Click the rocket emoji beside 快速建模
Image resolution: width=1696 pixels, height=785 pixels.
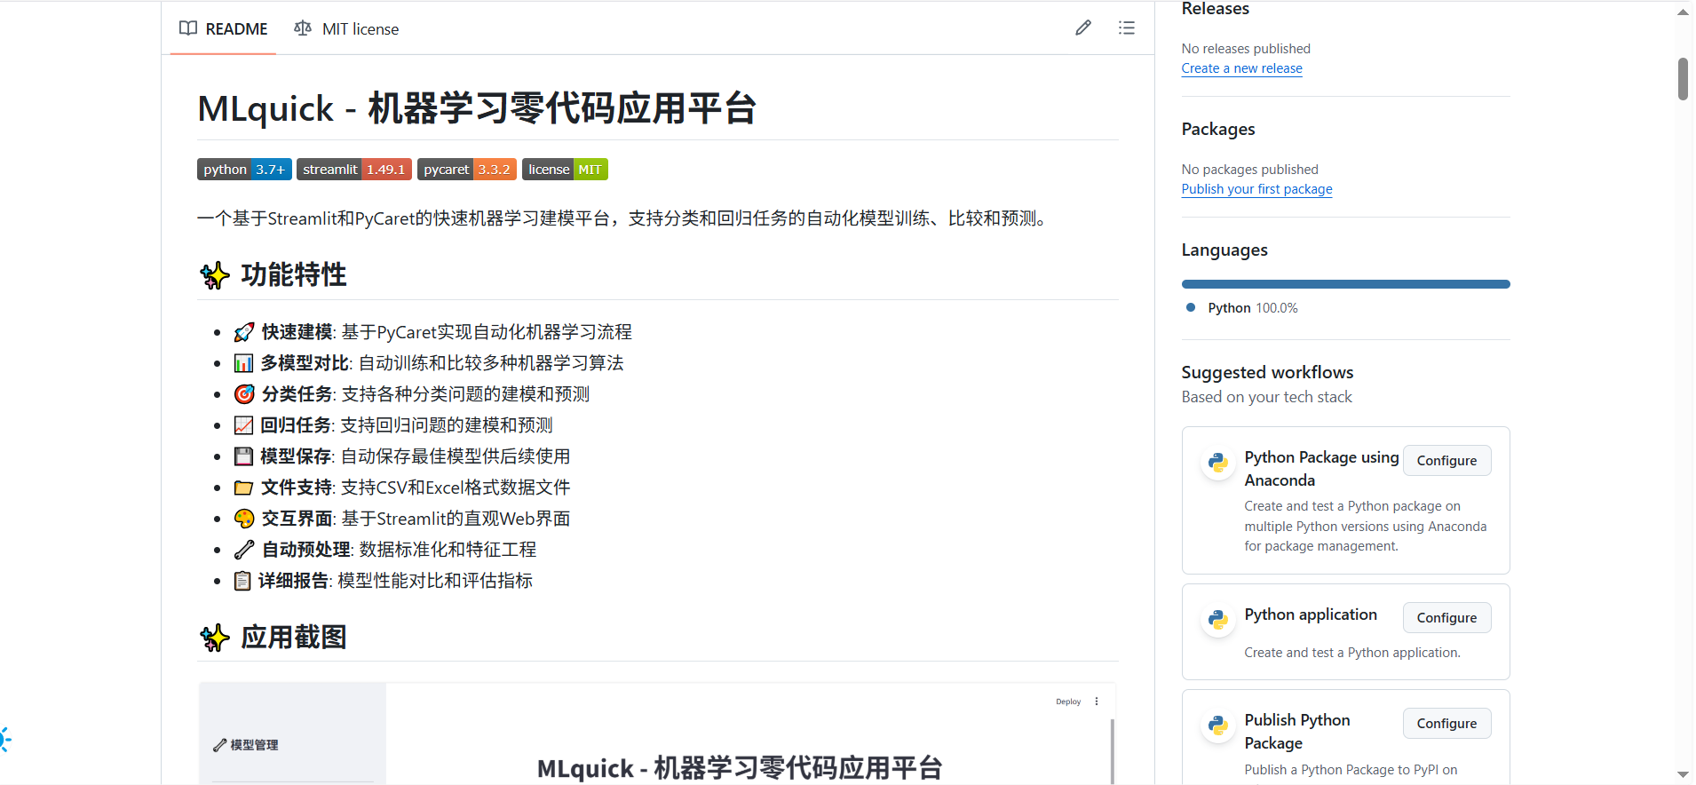(244, 332)
